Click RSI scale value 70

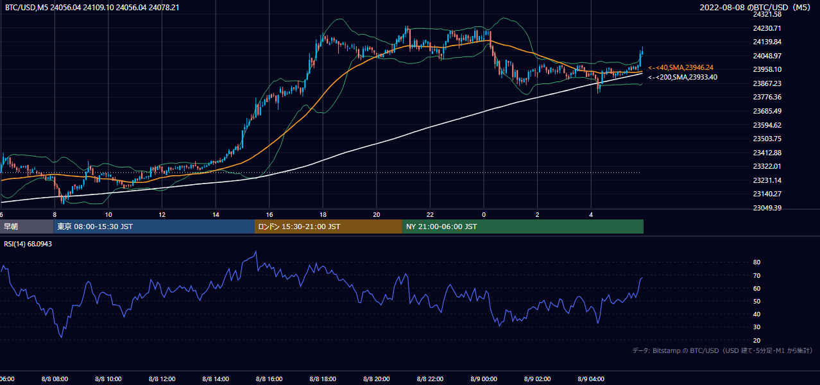(756, 275)
